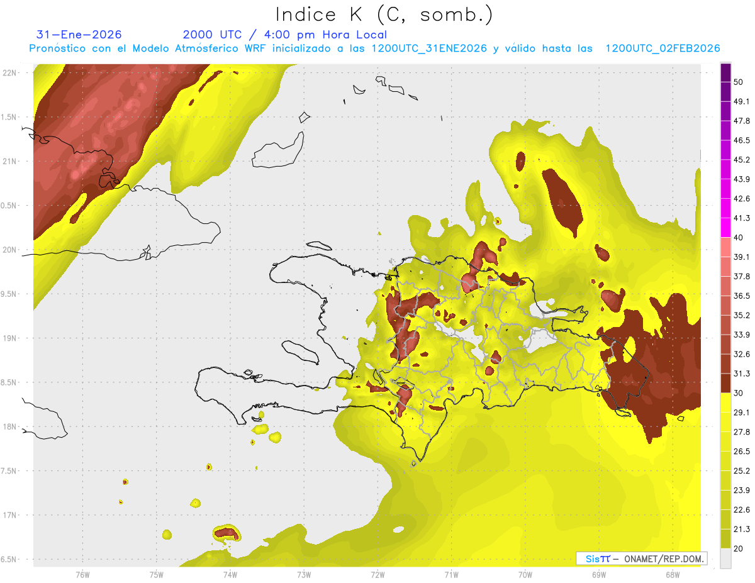Click the "2000 UTC / 4:00 pm Hora Local" time

pyautogui.click(x=284, y=35)
